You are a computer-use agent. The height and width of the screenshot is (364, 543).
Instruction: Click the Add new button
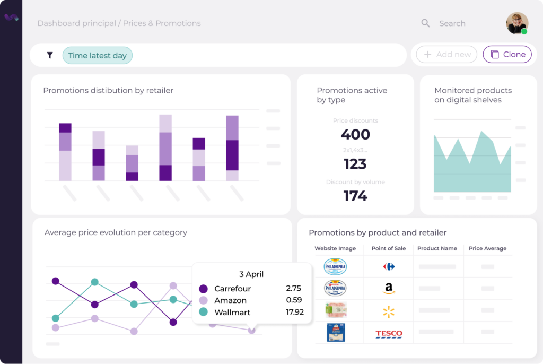[x=446, y=54]
